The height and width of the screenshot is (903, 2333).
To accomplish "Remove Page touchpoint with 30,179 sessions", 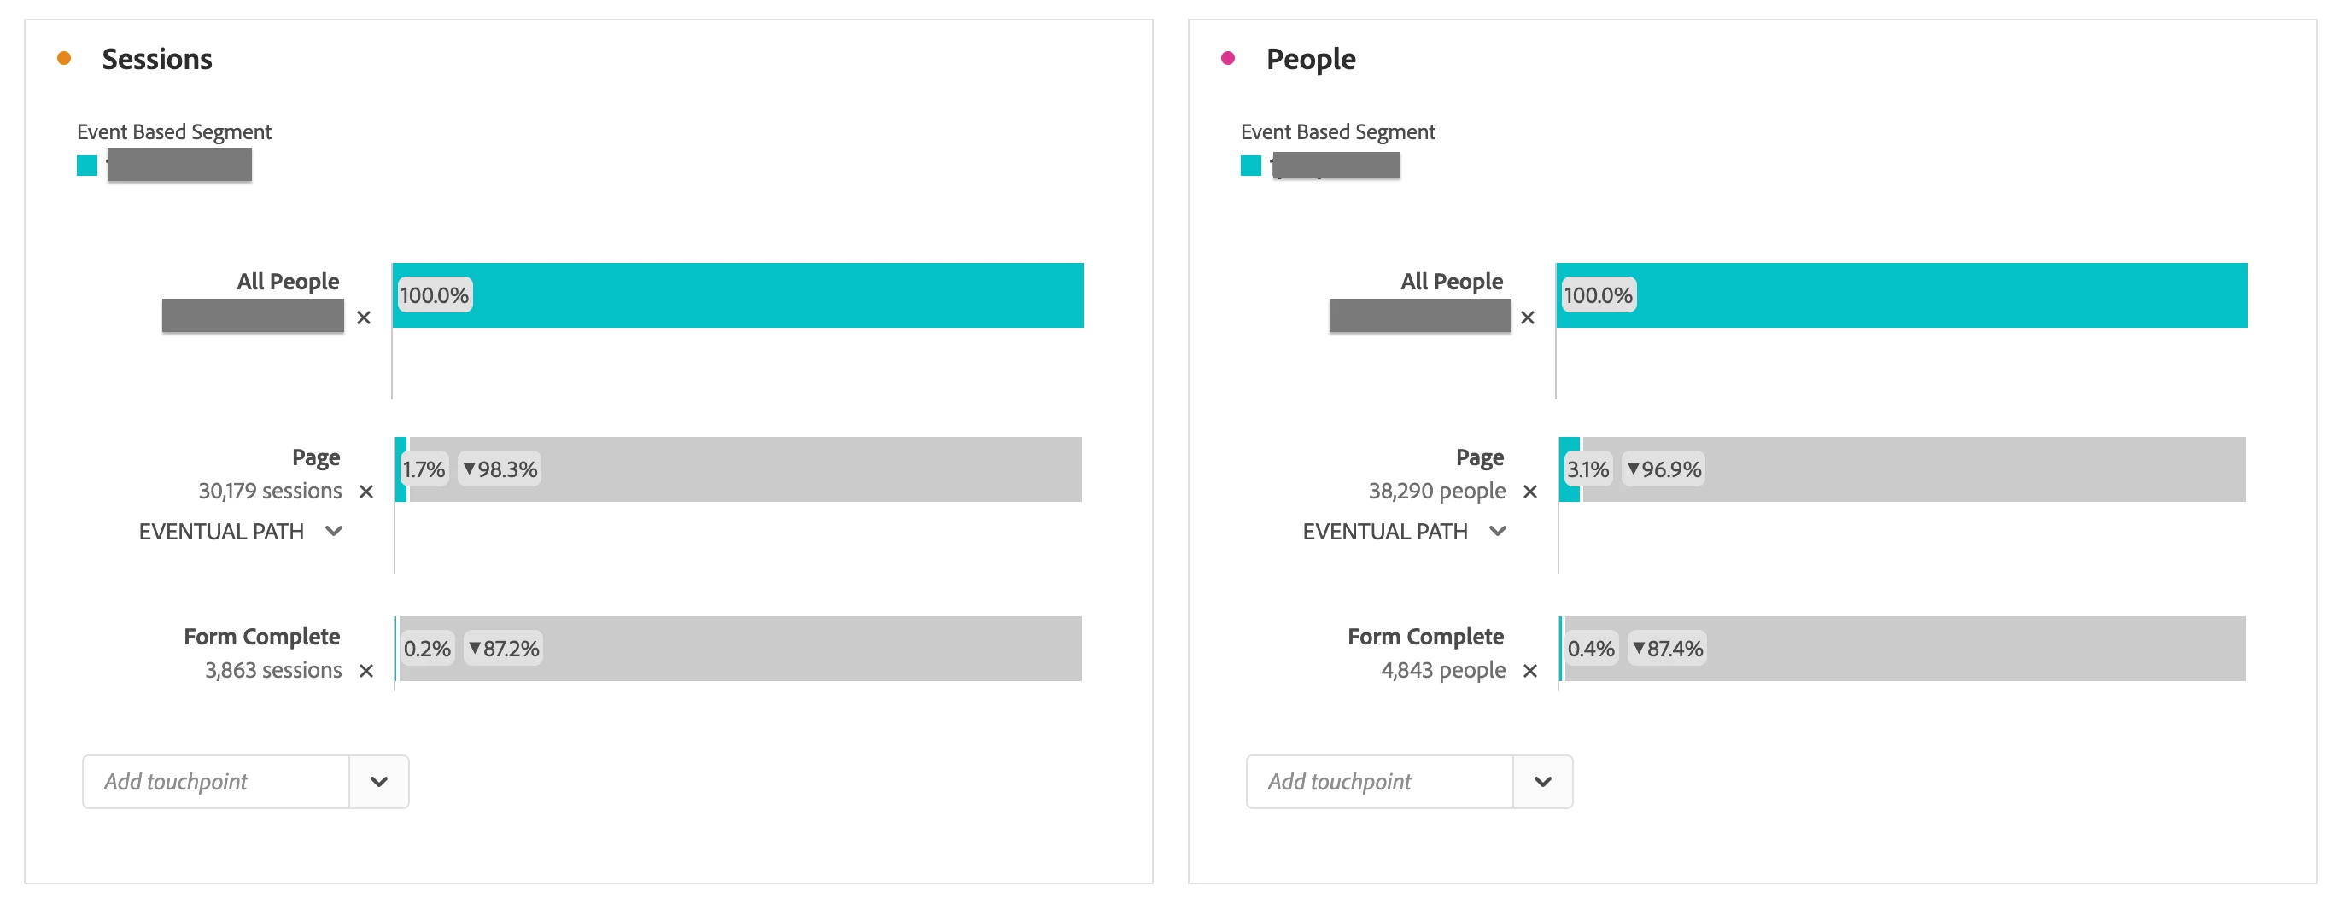I will tap(365, 492).
